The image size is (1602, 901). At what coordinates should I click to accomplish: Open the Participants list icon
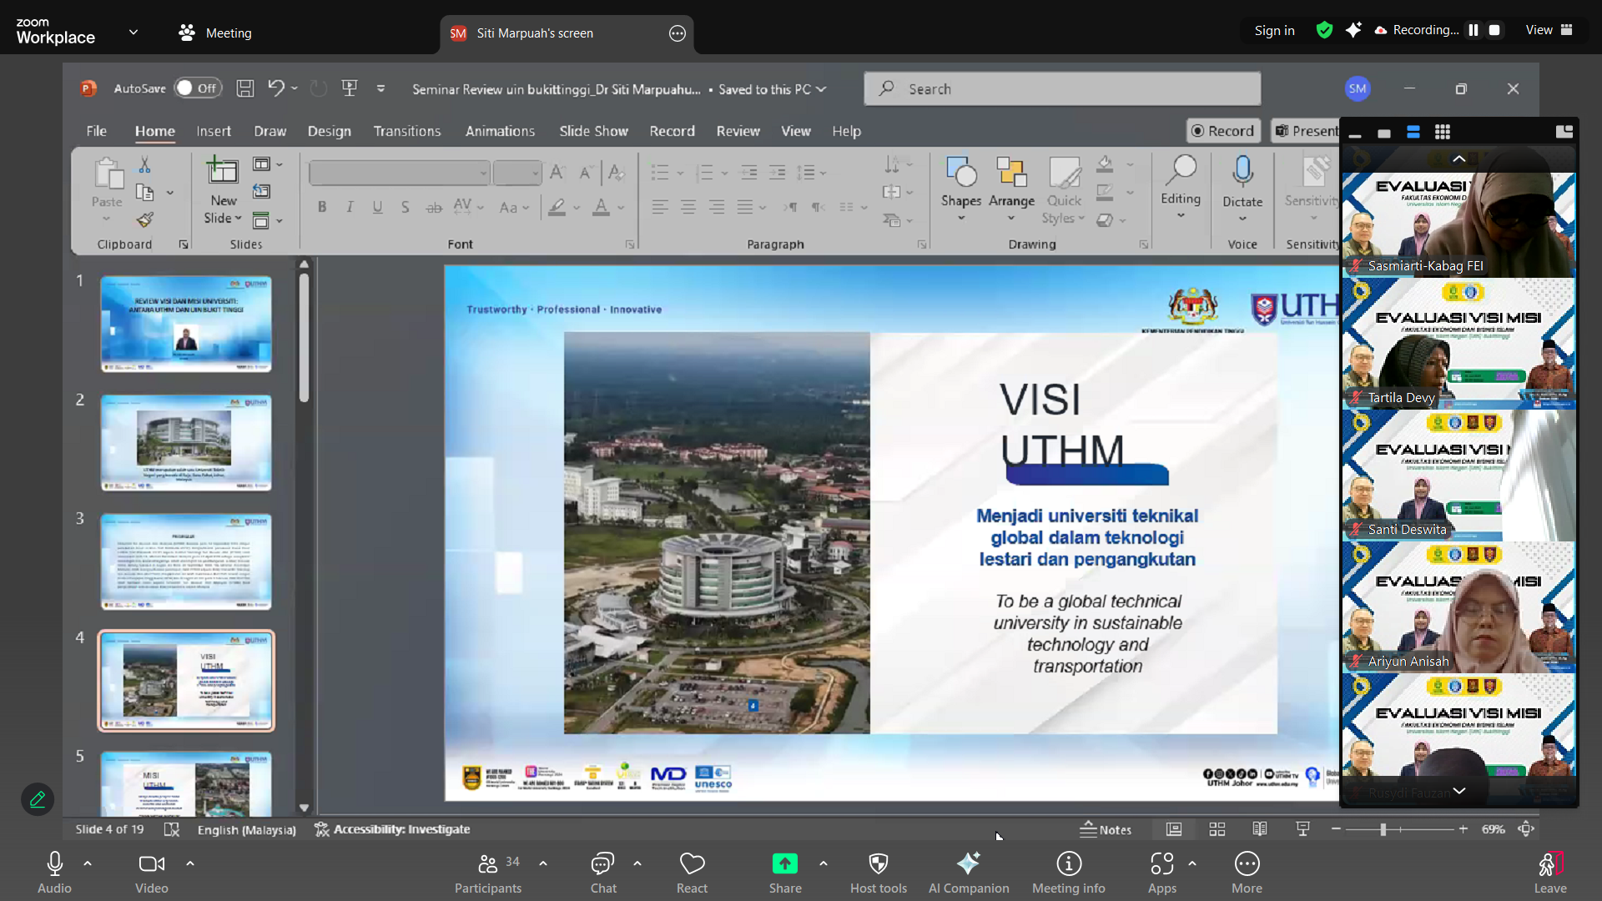[488, 863]
